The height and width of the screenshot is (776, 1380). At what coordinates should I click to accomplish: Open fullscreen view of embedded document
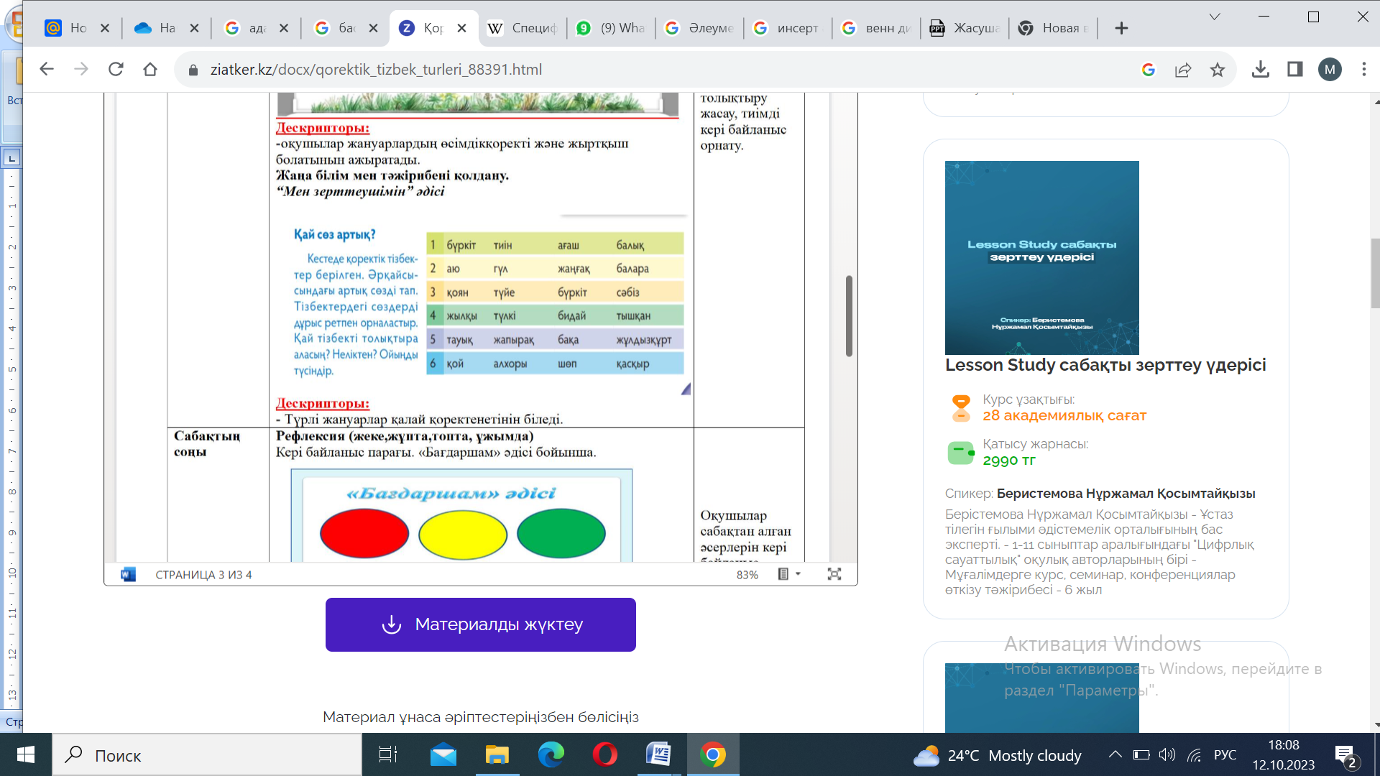[834, 574]
